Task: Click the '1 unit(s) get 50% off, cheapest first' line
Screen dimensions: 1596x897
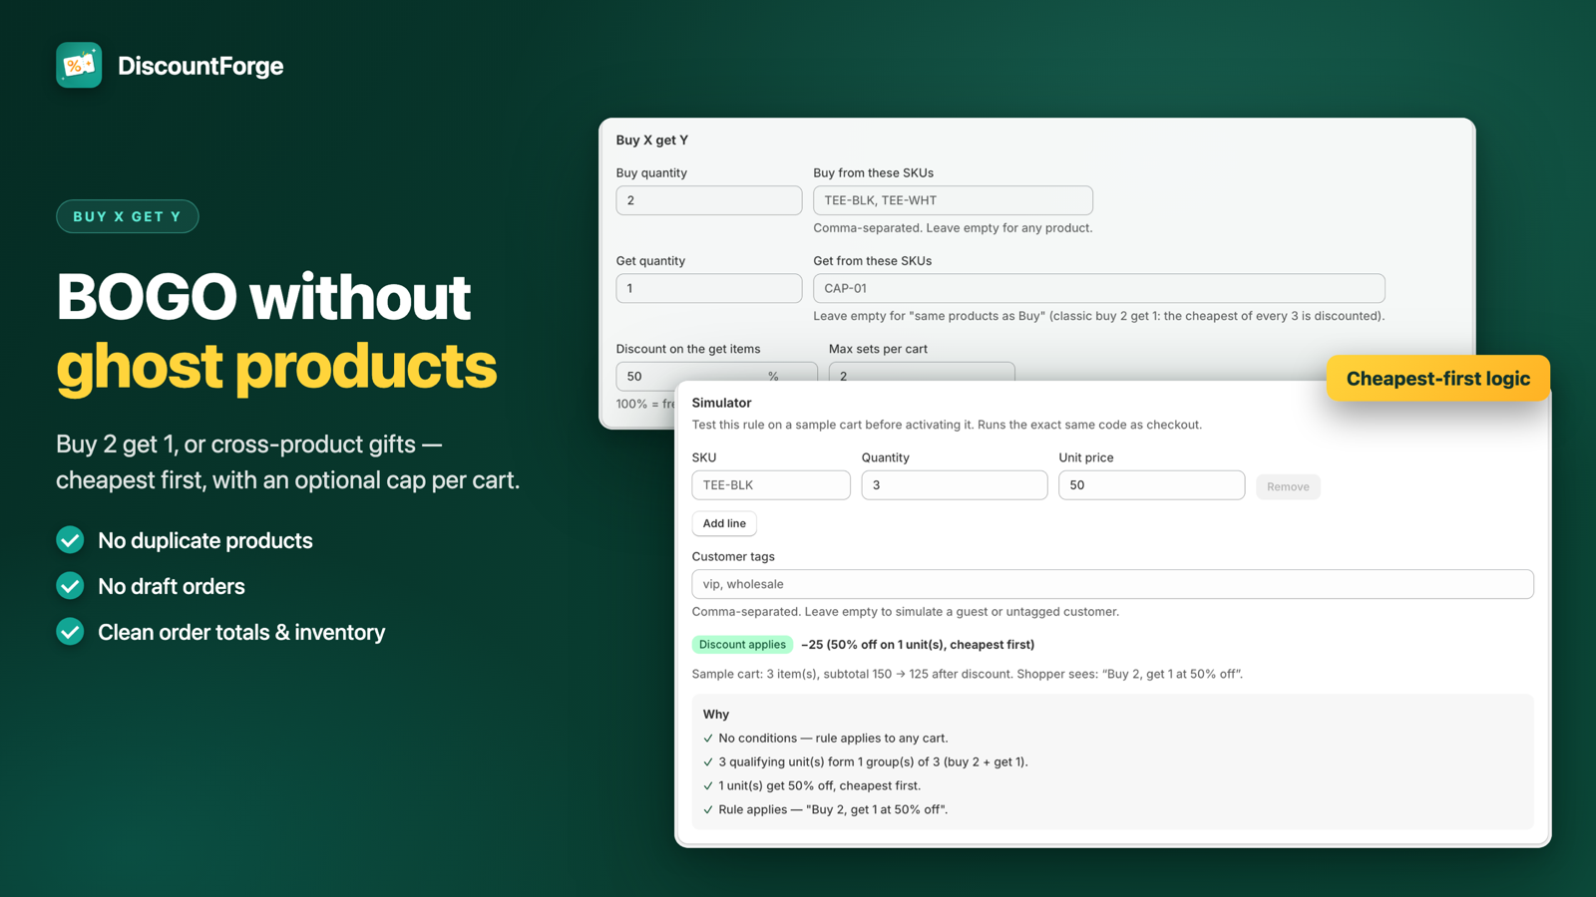Action: [x=819, y=786]
